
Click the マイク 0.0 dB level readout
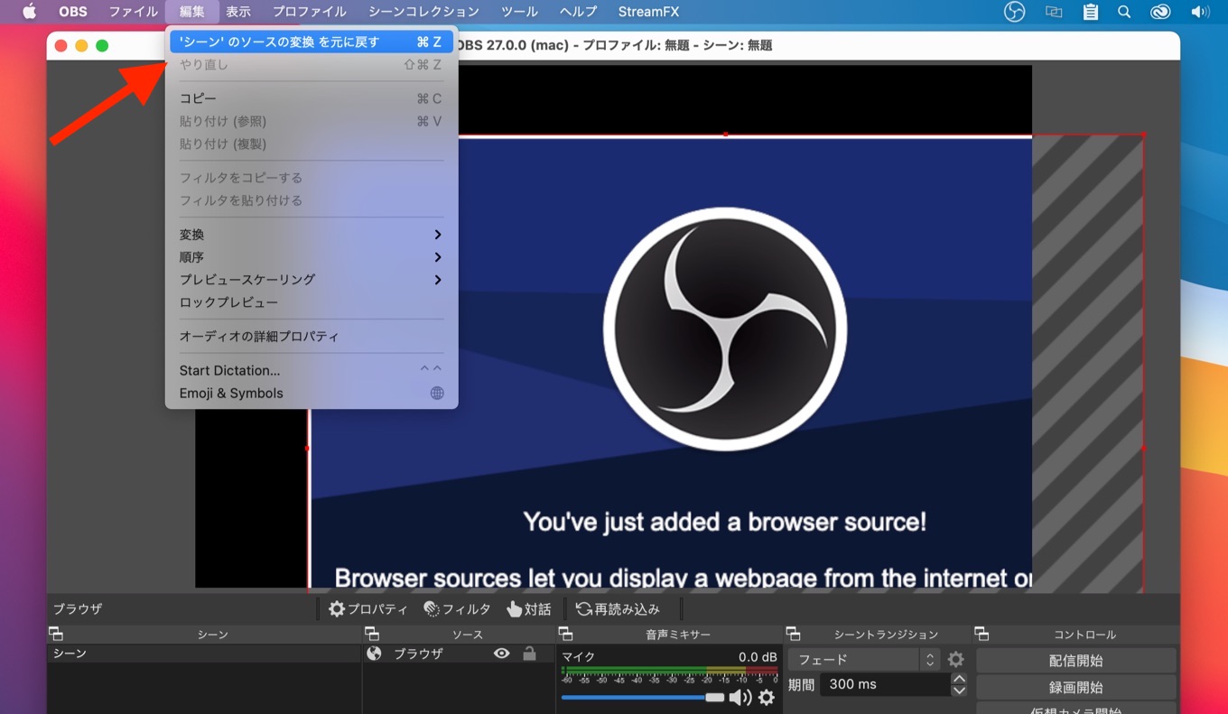coord(758,656)
